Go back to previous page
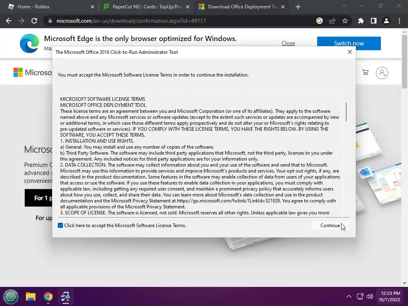Screen dimensions: 408x306 (x=9, y=21)
